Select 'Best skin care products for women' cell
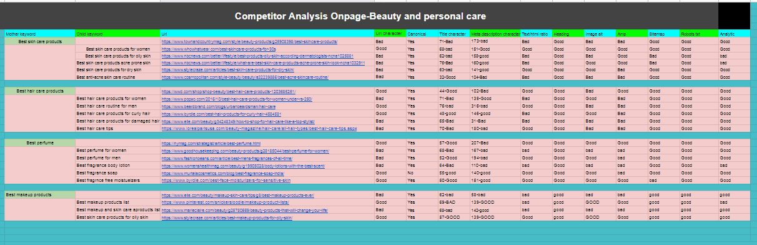The width and height of the screenshot is (757, 245). point(117,49)
